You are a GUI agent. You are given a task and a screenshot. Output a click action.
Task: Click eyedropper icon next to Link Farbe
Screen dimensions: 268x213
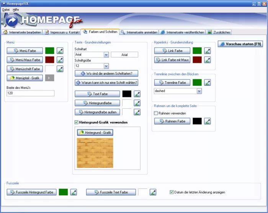pos(208,51)
